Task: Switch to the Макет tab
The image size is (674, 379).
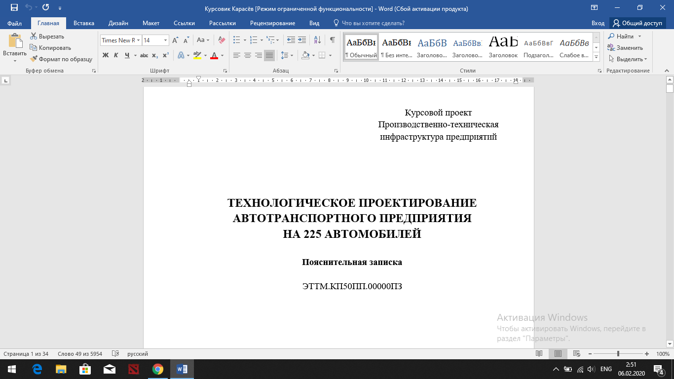Action: click(x=151, y=23)
